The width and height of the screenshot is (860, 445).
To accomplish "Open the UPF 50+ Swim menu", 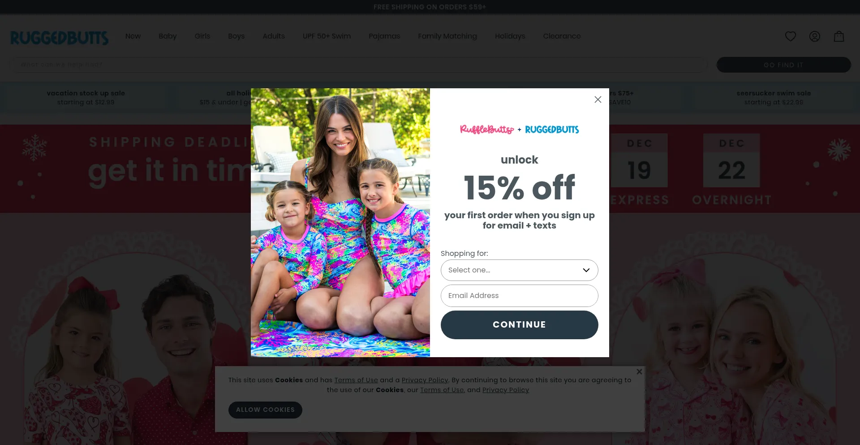I will click(x=327, y=36).
